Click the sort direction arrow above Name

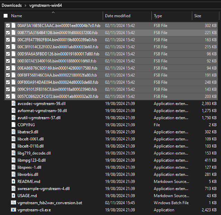53,12
